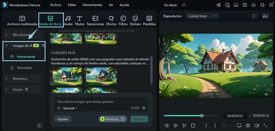Open the Títulos tab

pyautogui.click(x=79, y=21)
